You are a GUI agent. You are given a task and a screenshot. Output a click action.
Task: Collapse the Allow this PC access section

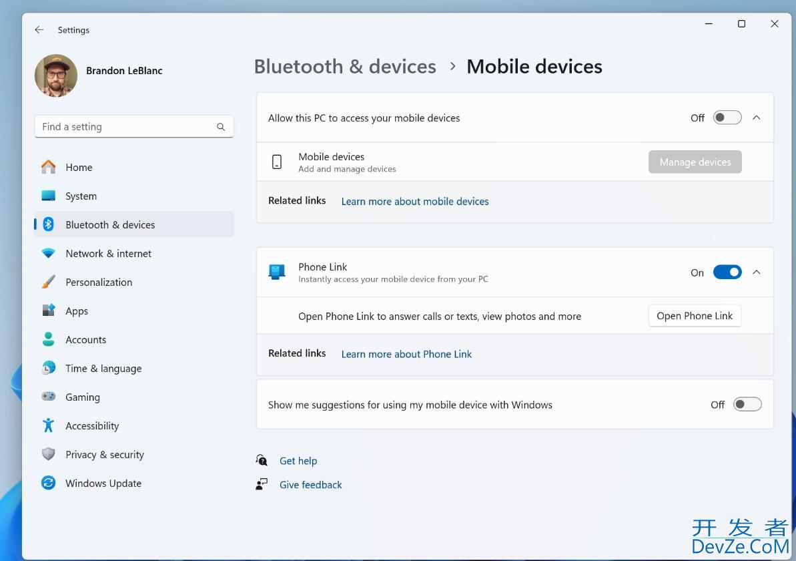click(x=757, y=118)
